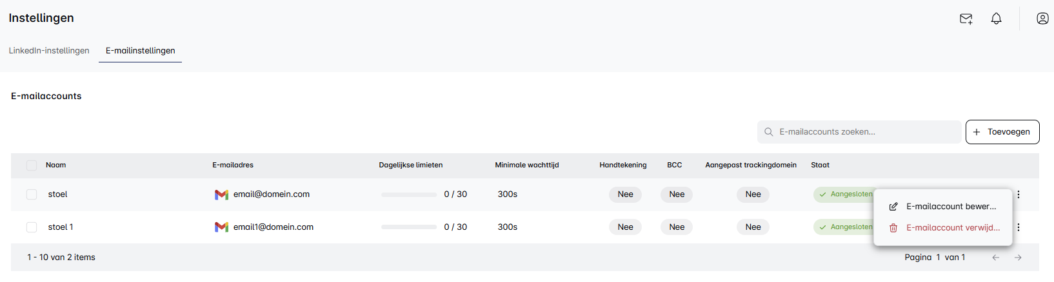1054x282 pixels.
Task: Open three-dot menu for stoel 1 row
Action: 1018,227
